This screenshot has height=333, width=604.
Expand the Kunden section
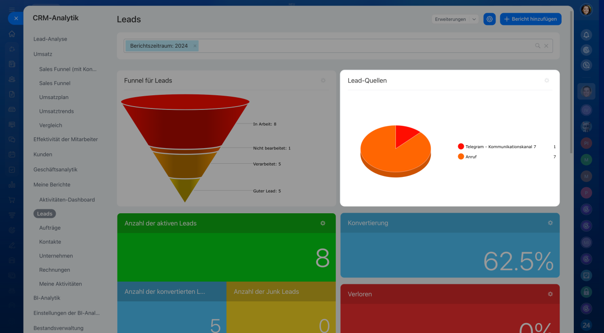click(43, 154)
